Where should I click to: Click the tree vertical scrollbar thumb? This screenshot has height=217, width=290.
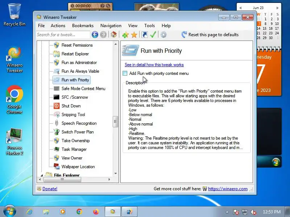coord(115,122)
